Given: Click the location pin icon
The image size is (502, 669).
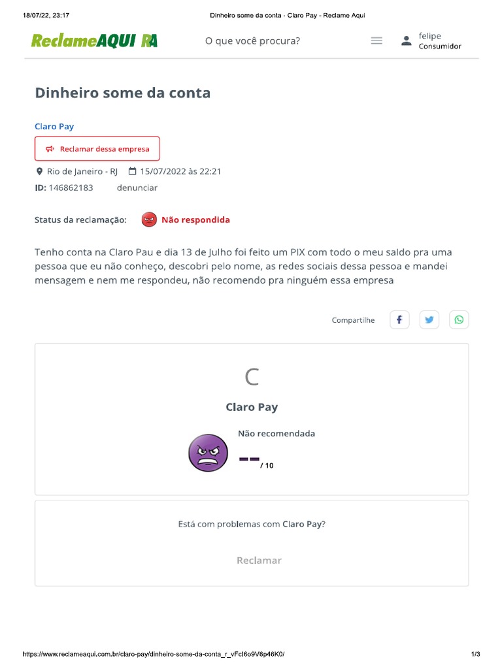Looking at the screenshot, I should pos(39,171).
